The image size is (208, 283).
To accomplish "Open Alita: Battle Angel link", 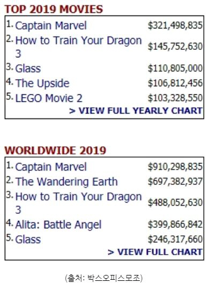I will click(58, 225).
